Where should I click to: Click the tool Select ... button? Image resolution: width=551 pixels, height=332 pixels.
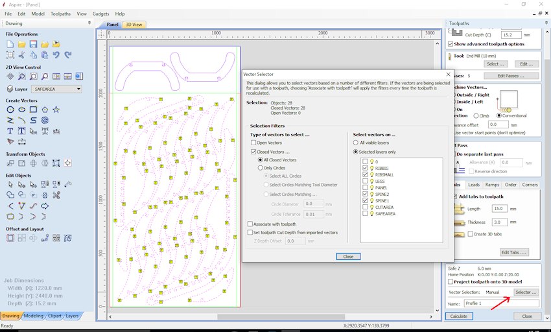coord(495,64)
